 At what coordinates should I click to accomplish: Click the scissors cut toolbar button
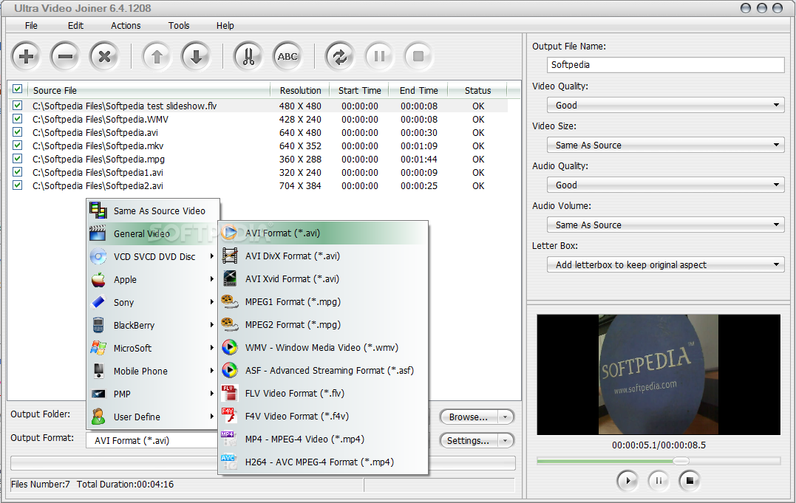[x=248, y=56]
